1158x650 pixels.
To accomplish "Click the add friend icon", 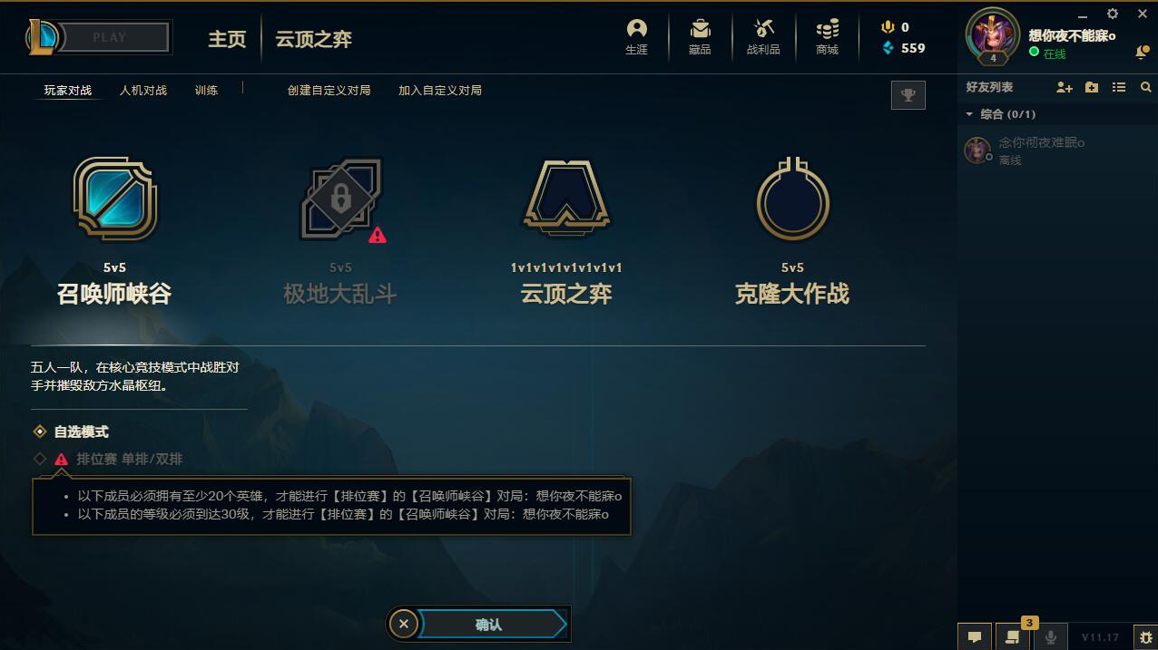I will point(1065,87).
